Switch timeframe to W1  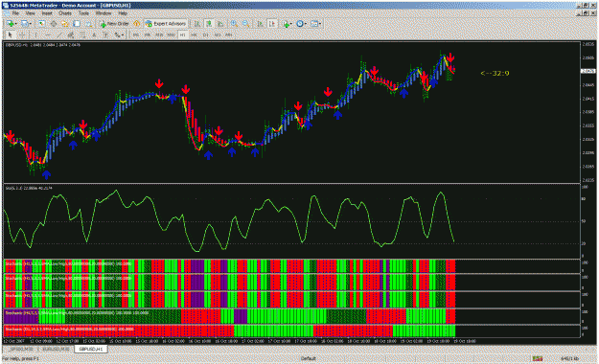click(x=218, y=34)
